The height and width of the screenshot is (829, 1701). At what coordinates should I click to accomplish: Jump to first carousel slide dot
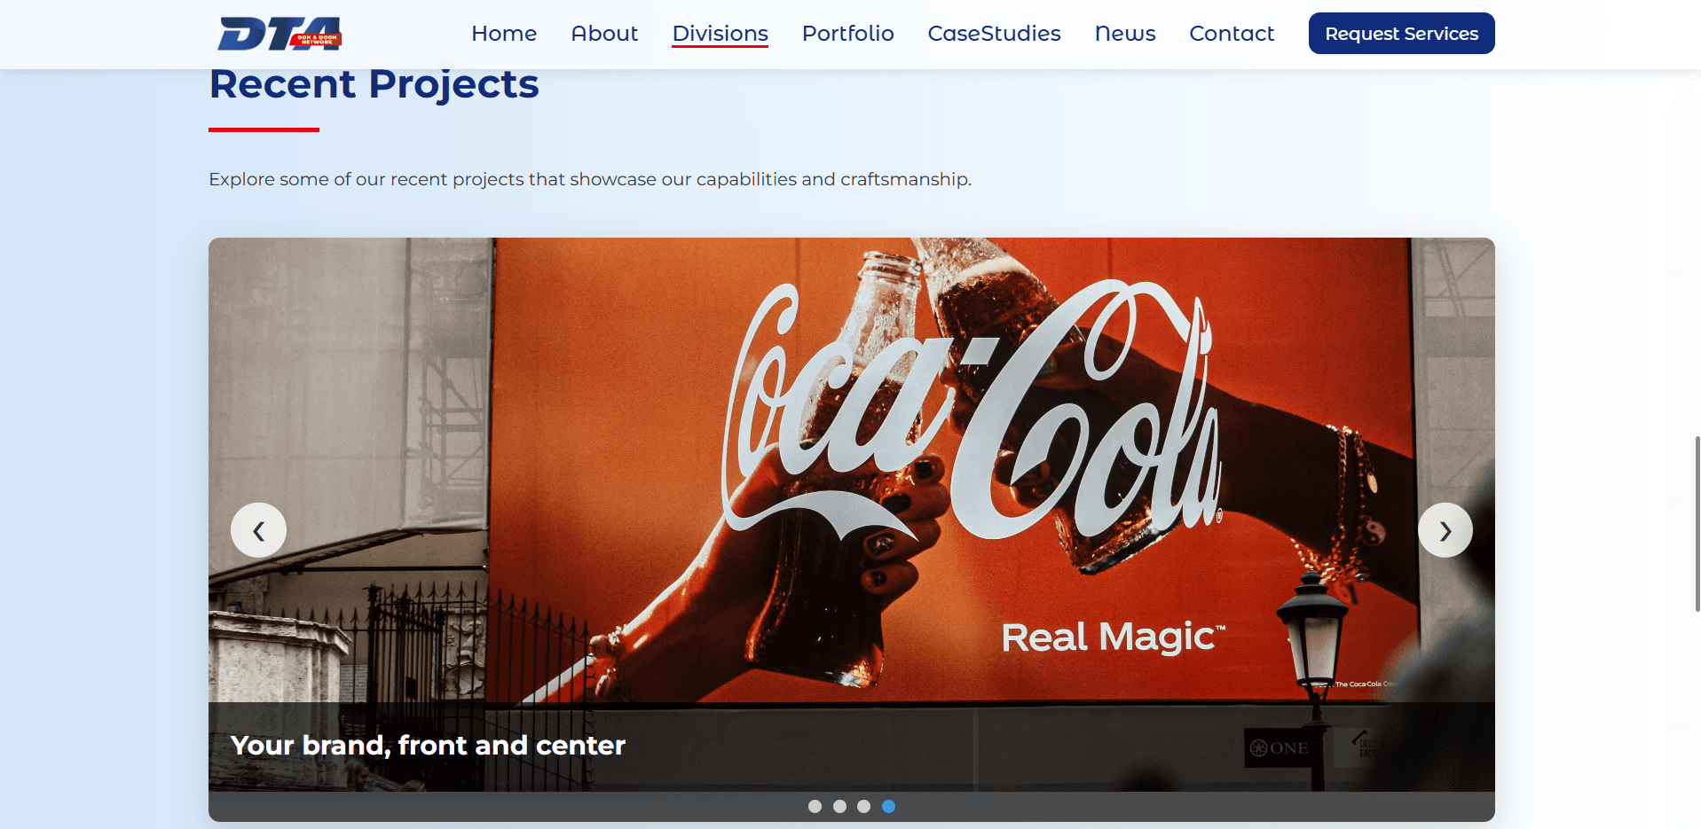coord(815,806)
